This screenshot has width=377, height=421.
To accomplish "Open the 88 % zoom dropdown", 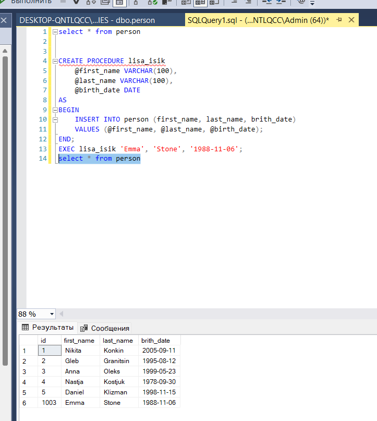I will [x=52, y=314].
